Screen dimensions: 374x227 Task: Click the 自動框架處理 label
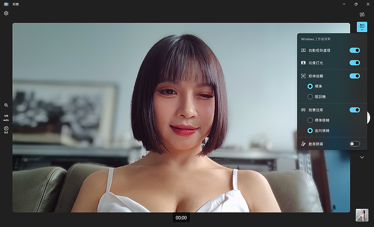point(319,50)
